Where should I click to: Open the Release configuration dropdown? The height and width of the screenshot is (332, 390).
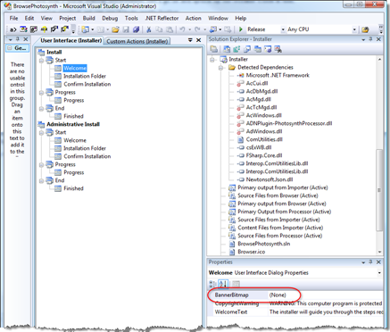[x=283, y=29]
